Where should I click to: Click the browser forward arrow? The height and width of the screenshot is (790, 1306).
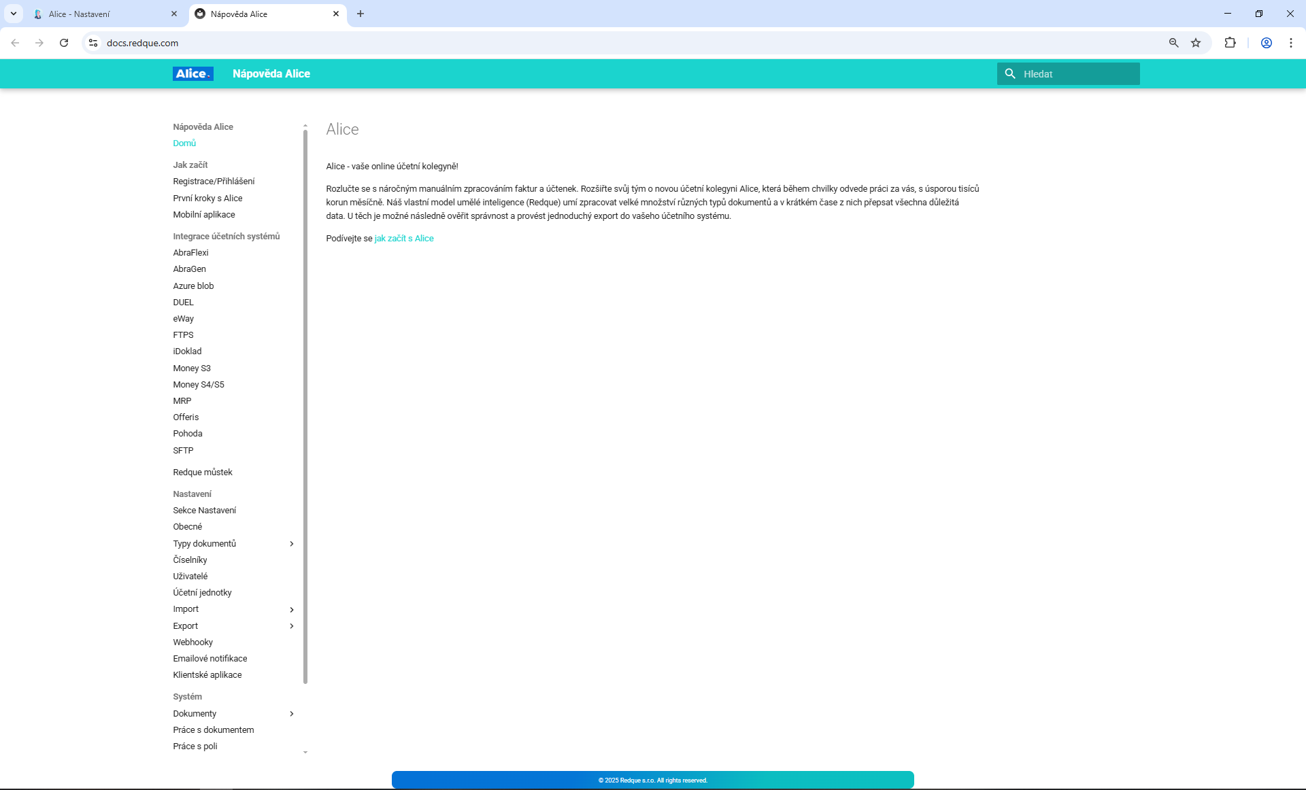point(39,43)
